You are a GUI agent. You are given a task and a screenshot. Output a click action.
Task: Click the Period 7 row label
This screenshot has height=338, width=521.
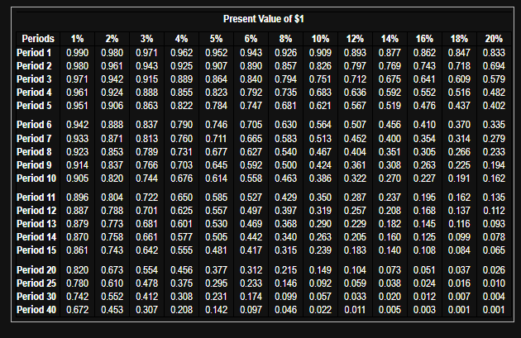[34, 139]
